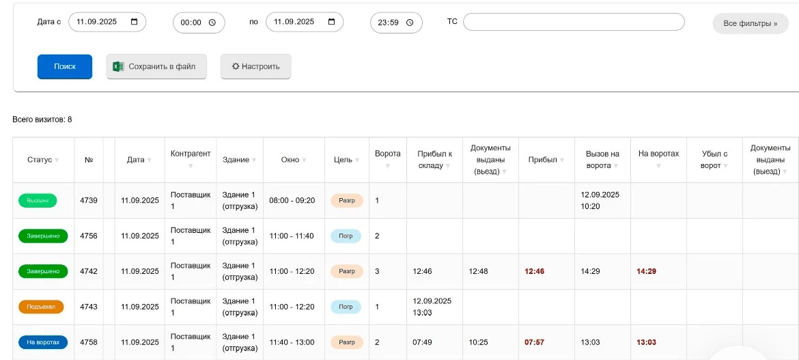Open Настроить settings

pyautogui.click(x=256, y=67)
